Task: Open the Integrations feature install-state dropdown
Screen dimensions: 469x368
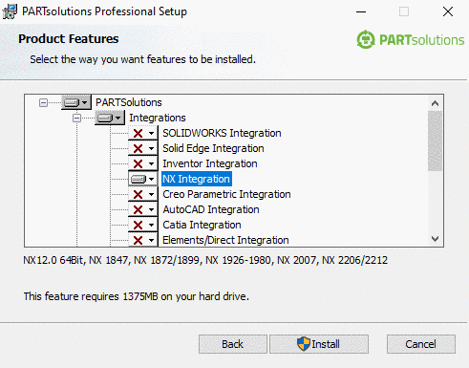Action: pos(110,118)
